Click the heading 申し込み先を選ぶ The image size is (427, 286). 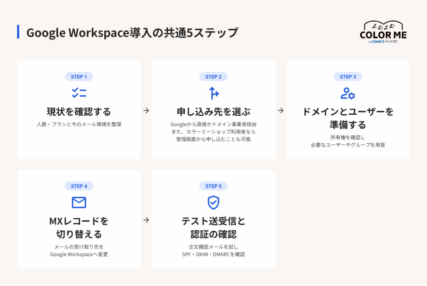coord(213,112)
